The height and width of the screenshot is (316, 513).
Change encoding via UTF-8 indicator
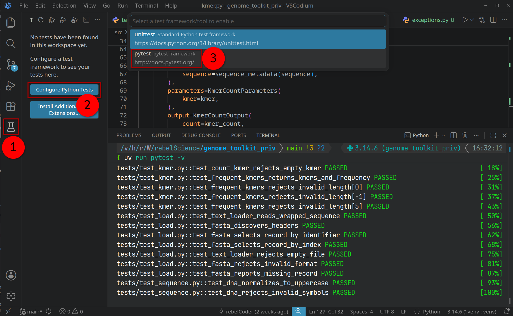387,311
